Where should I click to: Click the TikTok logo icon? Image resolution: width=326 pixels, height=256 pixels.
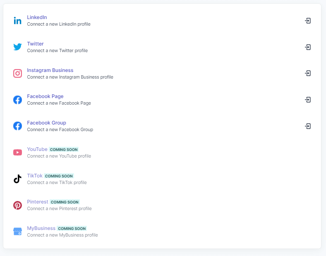(x=17, y=179)
